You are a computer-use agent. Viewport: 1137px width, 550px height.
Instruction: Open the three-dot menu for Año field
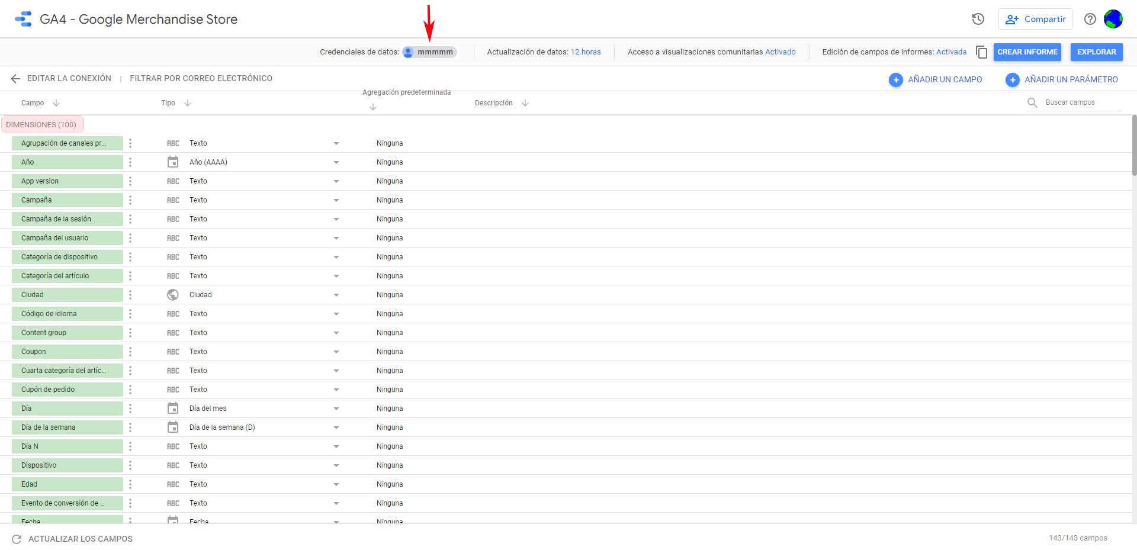(130, 162)
